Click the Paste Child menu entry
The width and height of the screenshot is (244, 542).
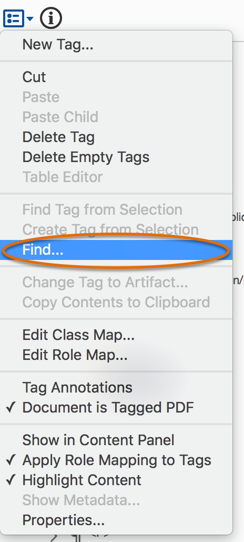pos(116,117)
